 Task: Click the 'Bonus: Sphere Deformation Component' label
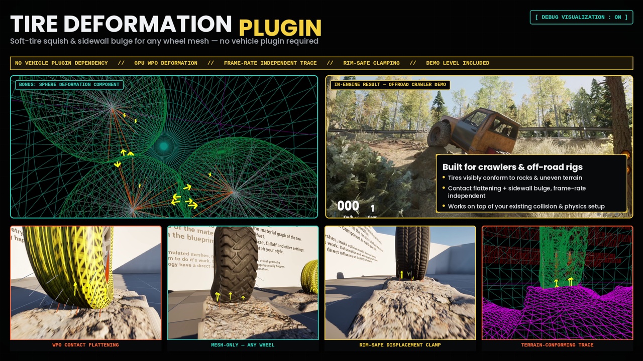click(69, 85)
